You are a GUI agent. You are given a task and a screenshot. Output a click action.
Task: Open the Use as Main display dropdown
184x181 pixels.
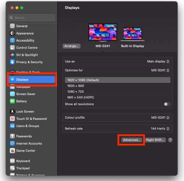tap(158, 62)
